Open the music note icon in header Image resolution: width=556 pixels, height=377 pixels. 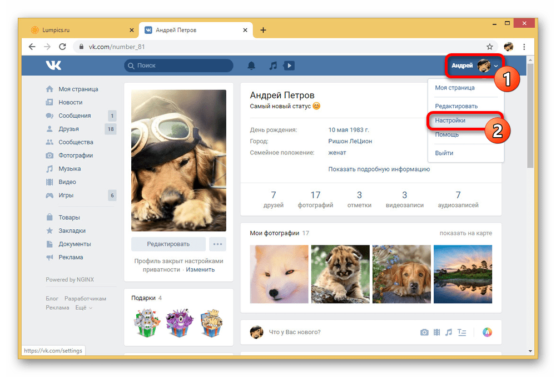(272, 66)
